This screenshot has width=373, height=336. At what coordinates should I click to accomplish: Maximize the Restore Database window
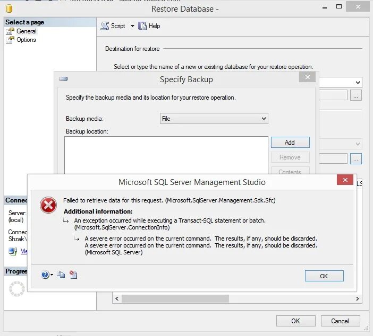click(x=339, y=7)
